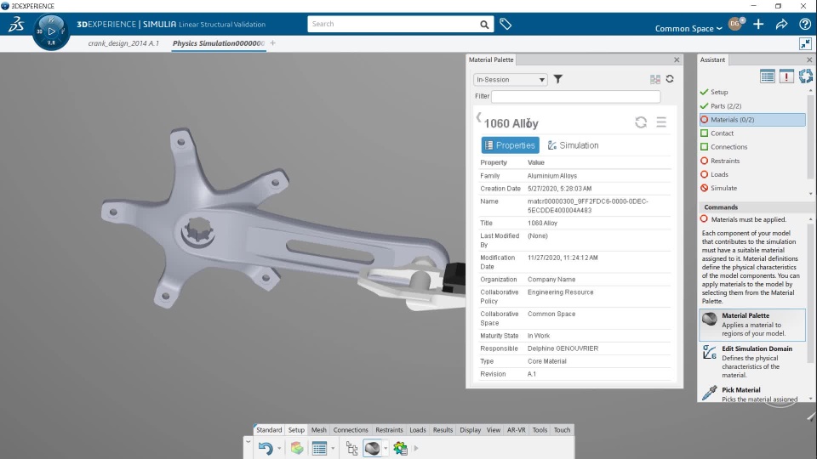Click the Filter text field in Material Palette
The image size is (817, 459).
click(x=575, y=97)
